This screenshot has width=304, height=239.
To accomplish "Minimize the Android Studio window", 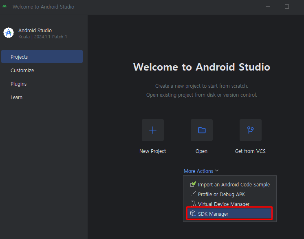I will pyautogui.click(x=268, y=7).
